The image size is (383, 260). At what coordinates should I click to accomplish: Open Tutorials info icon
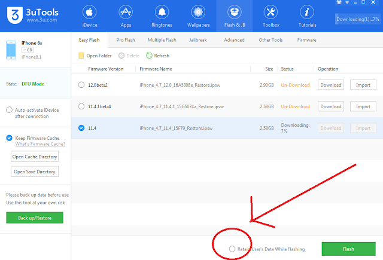307,12
